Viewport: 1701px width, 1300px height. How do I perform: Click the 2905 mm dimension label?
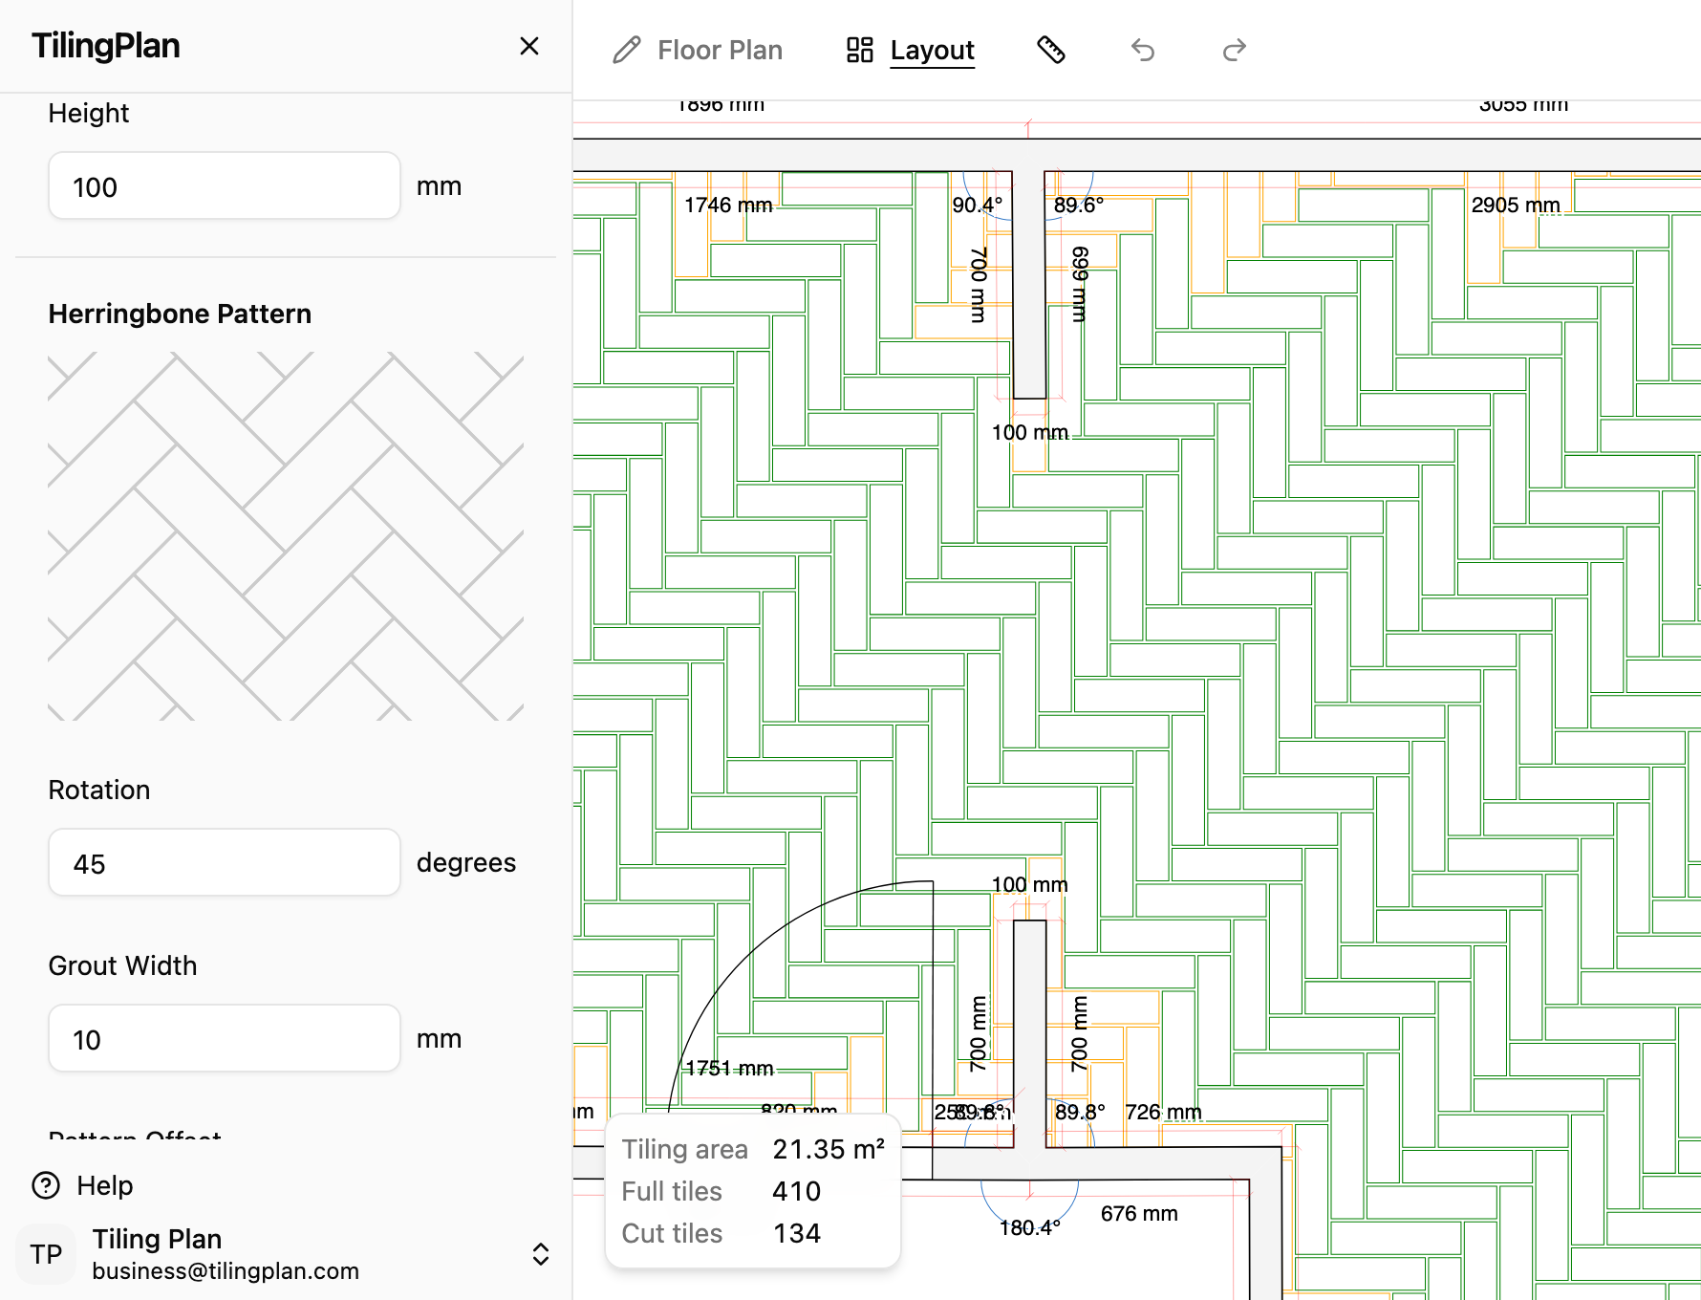click(x=1516, y=205)
